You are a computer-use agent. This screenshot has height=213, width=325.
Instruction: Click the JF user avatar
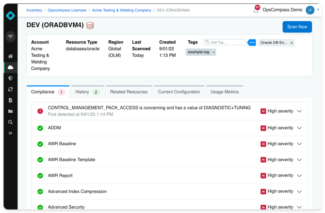point(310,10)
